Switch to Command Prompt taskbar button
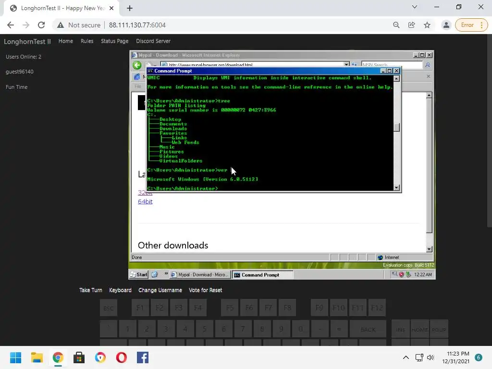This screenshot has width=492, height=369. (262, 275)
